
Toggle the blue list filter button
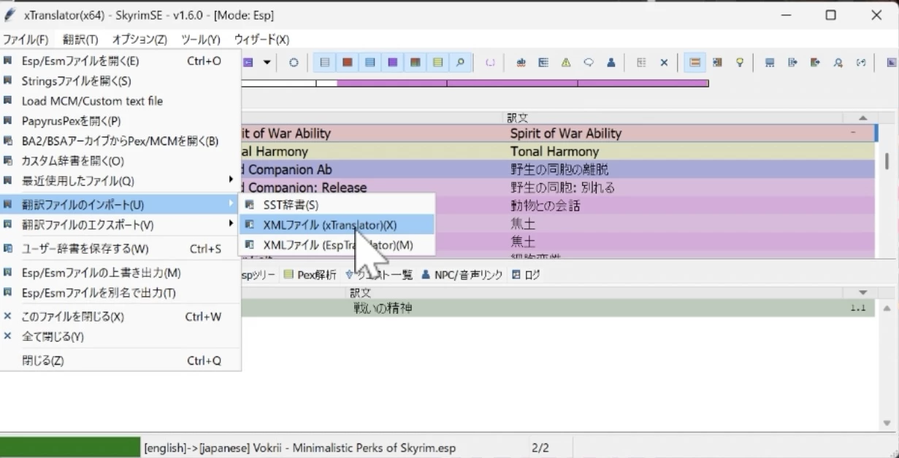pyautogui.click(x=370, y=63)
